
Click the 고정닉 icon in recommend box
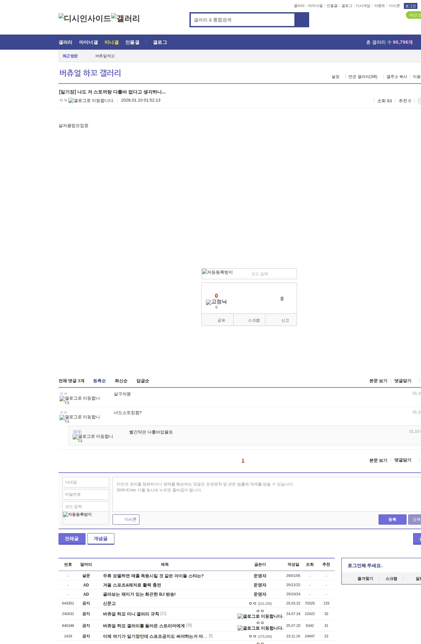pyautogui.click(x=216, y=302)
